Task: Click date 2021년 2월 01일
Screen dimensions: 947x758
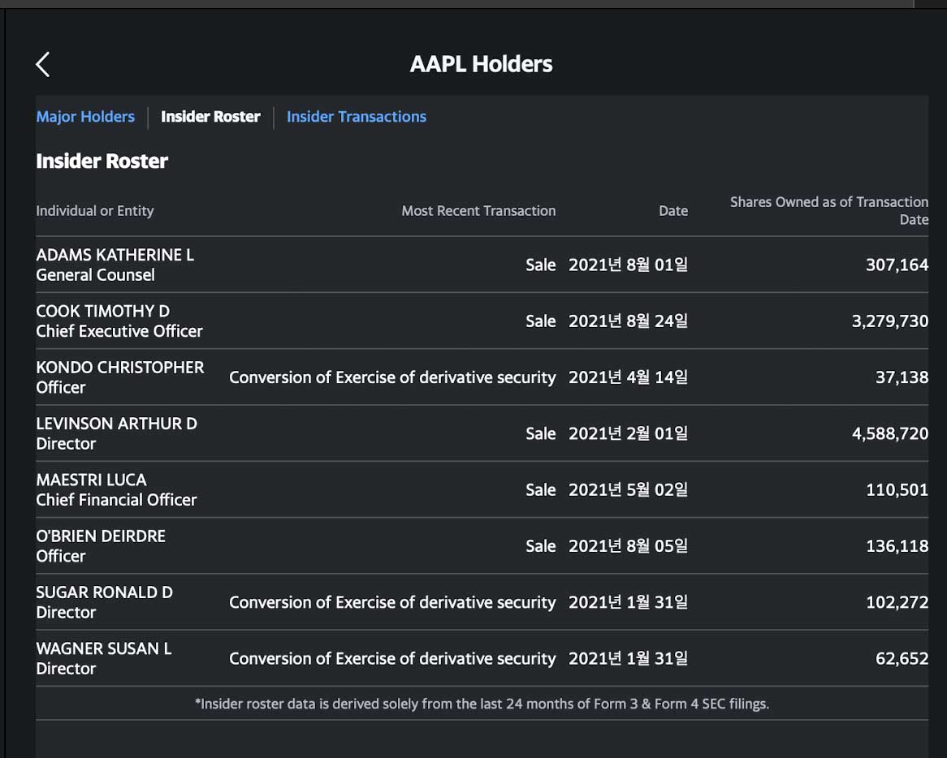Action: (628, 433)
